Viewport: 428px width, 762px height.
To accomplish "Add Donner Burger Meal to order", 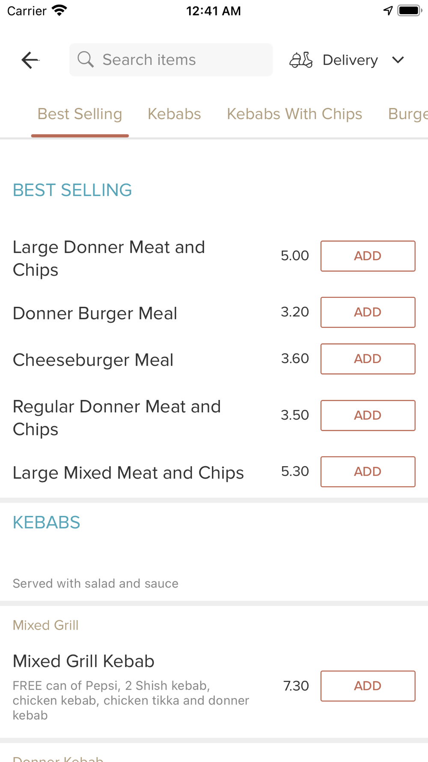I will click(x=368, y=312).
